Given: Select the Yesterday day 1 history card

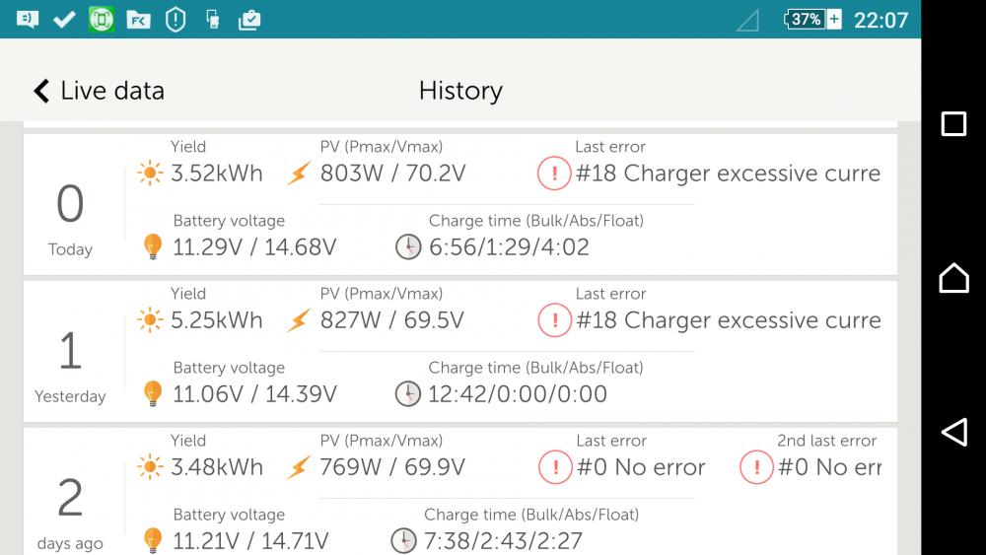Looking at the screenshot, I should 460,351.
